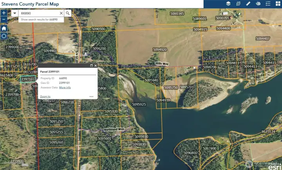Click in the search box field
Viewport: 282px width, 170px height.
[38, 13]
